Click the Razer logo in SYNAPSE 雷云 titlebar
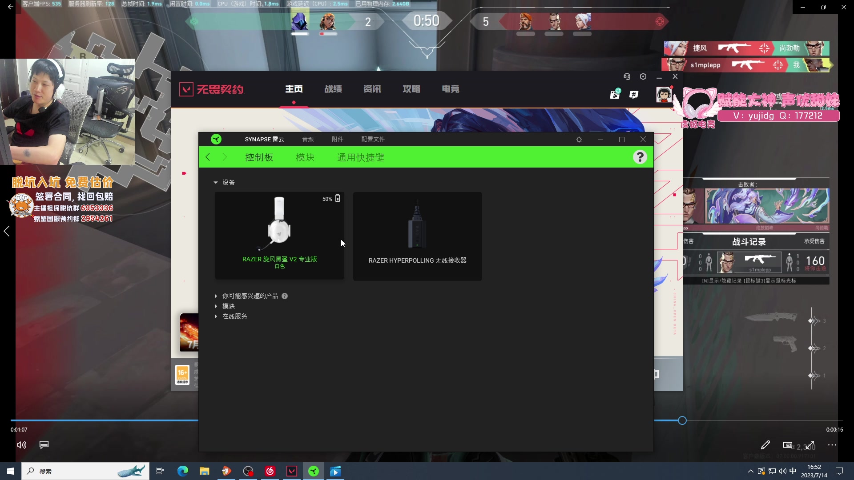This screenshot has width=854, height=480. (x=217, y=139)
